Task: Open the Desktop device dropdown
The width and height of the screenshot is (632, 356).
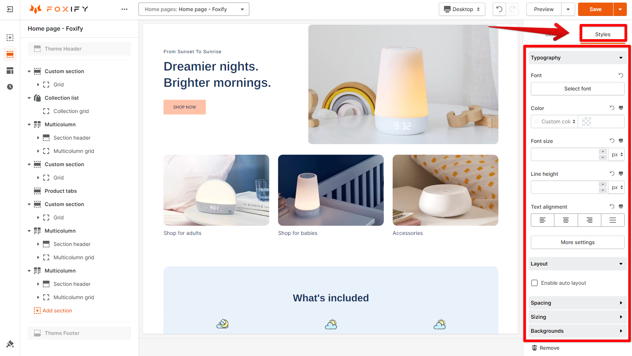Action: pyautogui.click(x=462, y=9)
